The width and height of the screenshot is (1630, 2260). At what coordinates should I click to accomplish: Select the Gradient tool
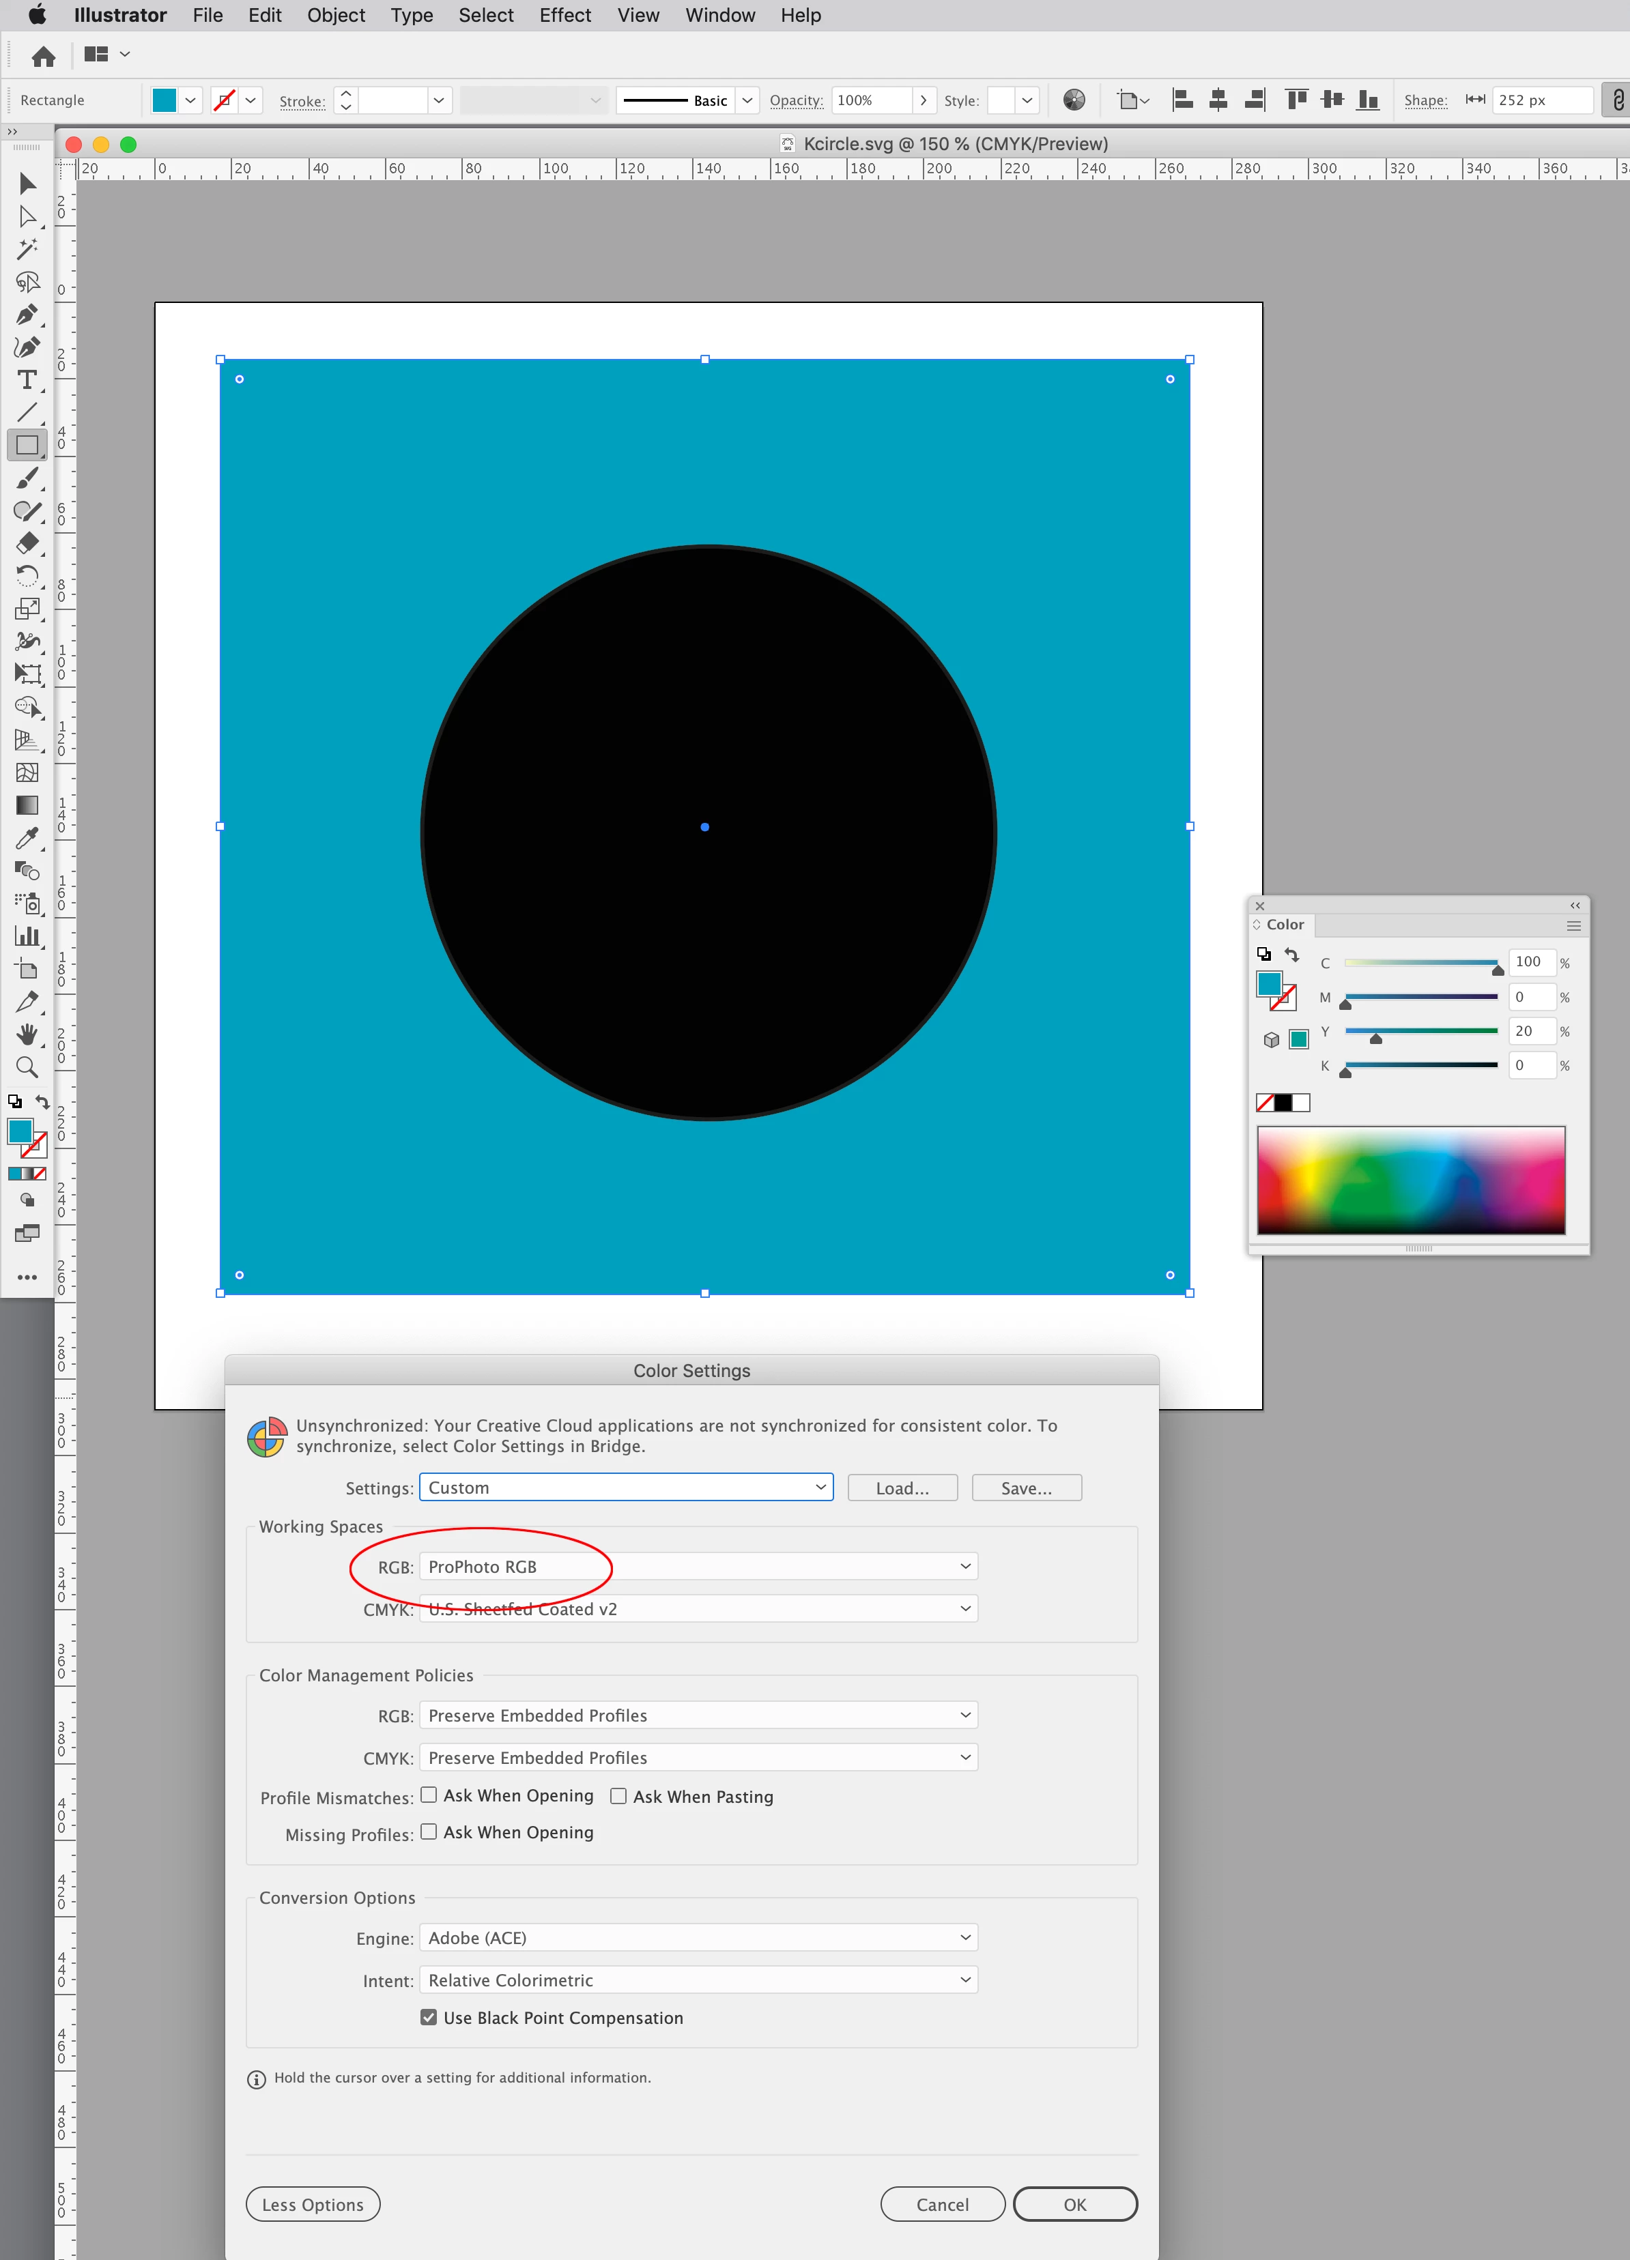[x=27, y=805]
